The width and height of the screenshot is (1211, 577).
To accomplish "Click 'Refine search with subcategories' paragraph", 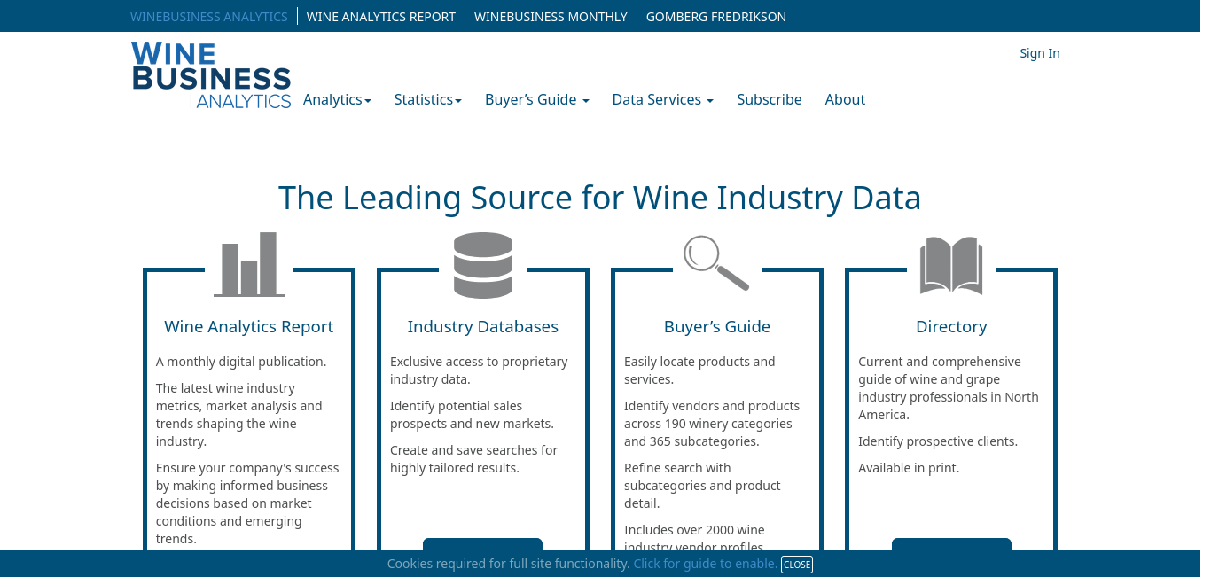I will click(702, 486).
